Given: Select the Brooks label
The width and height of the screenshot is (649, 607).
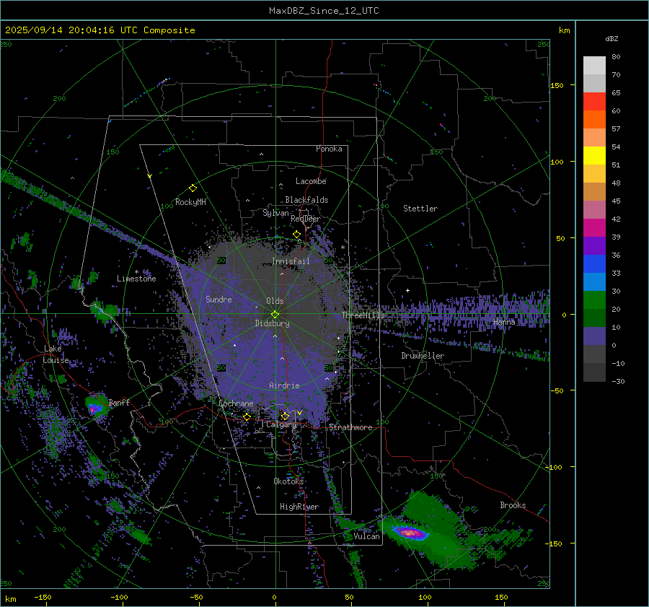Looking at the screenshot, I should [513, 505].
